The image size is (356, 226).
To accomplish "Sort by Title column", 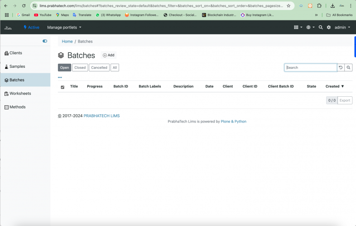I will [74, 86].
